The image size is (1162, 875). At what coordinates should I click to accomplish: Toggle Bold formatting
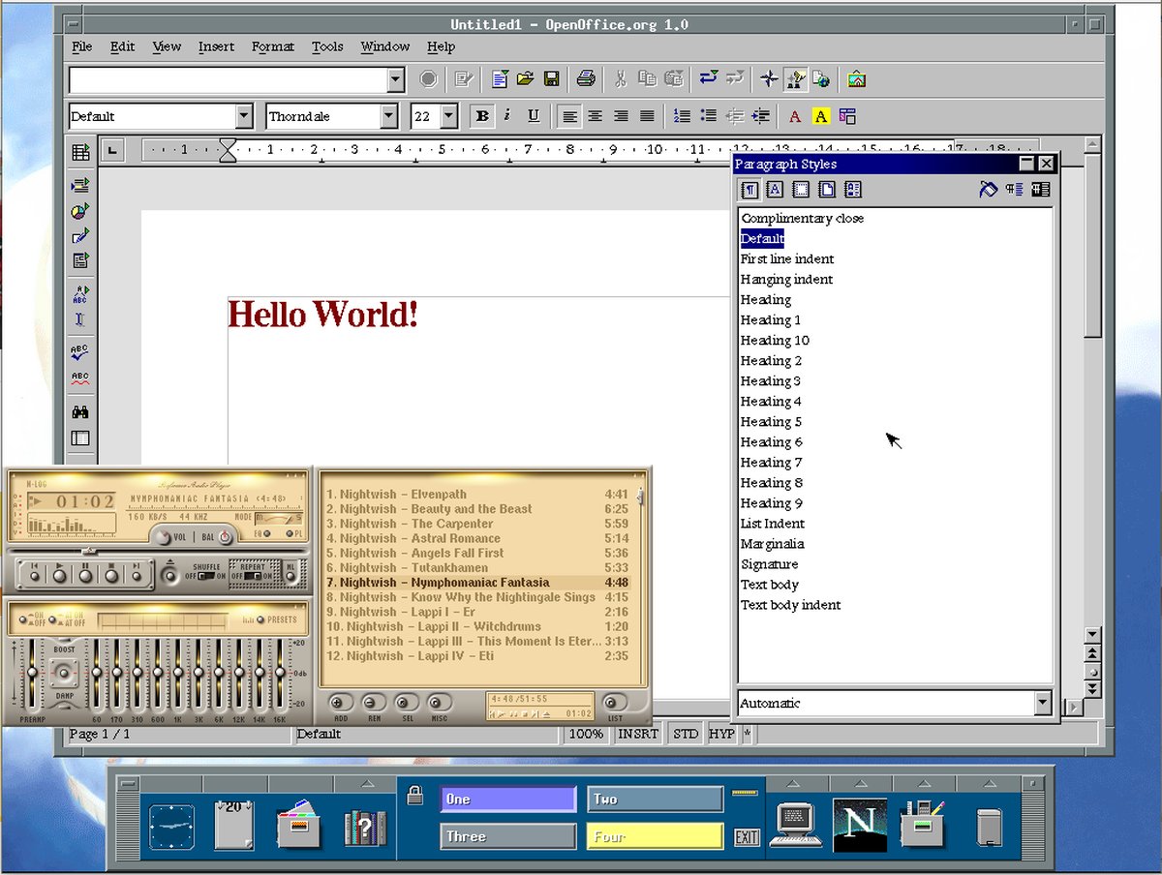481,116
